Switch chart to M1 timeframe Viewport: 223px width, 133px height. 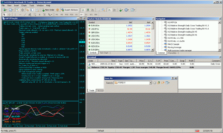[57, 15]
